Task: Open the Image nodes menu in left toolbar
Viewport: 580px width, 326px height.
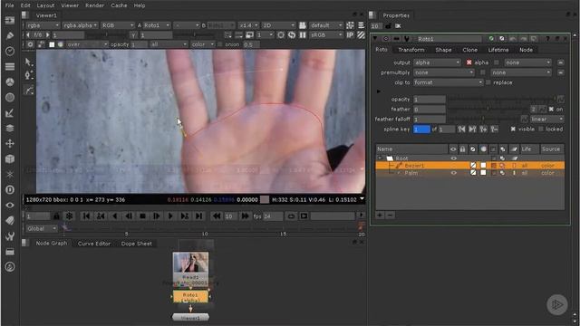Action: point(10,20)
